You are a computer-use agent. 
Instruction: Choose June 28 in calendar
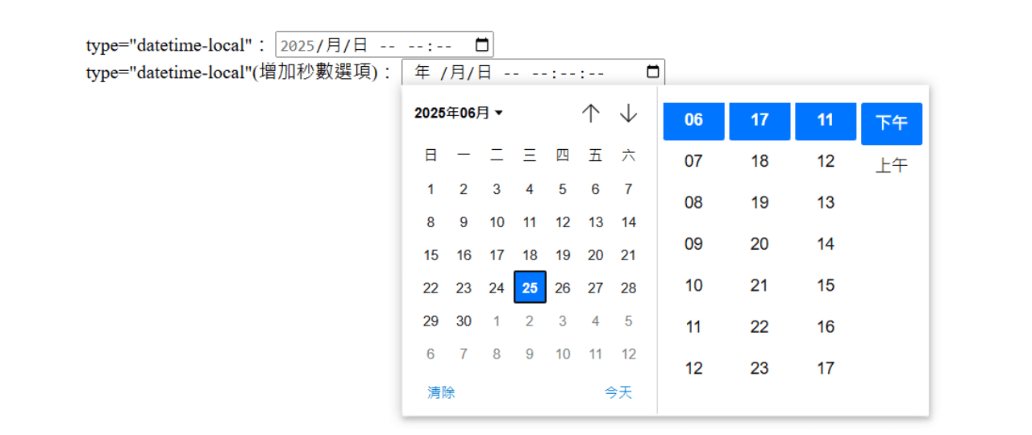pyautogui.click(x=628, y=288)
